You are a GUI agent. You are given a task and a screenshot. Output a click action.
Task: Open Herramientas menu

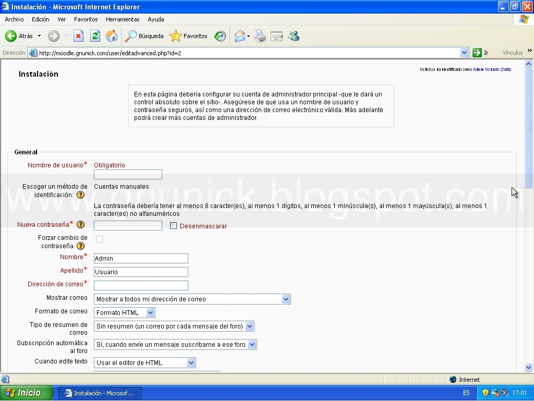tap(123, 19)
